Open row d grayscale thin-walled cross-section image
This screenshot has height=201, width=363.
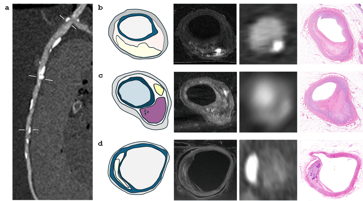[x=205, y=170]
